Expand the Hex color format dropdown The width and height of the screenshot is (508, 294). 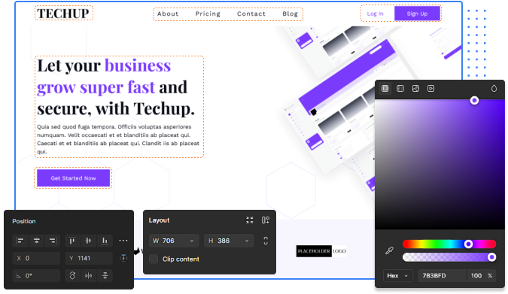click(398, 275)
